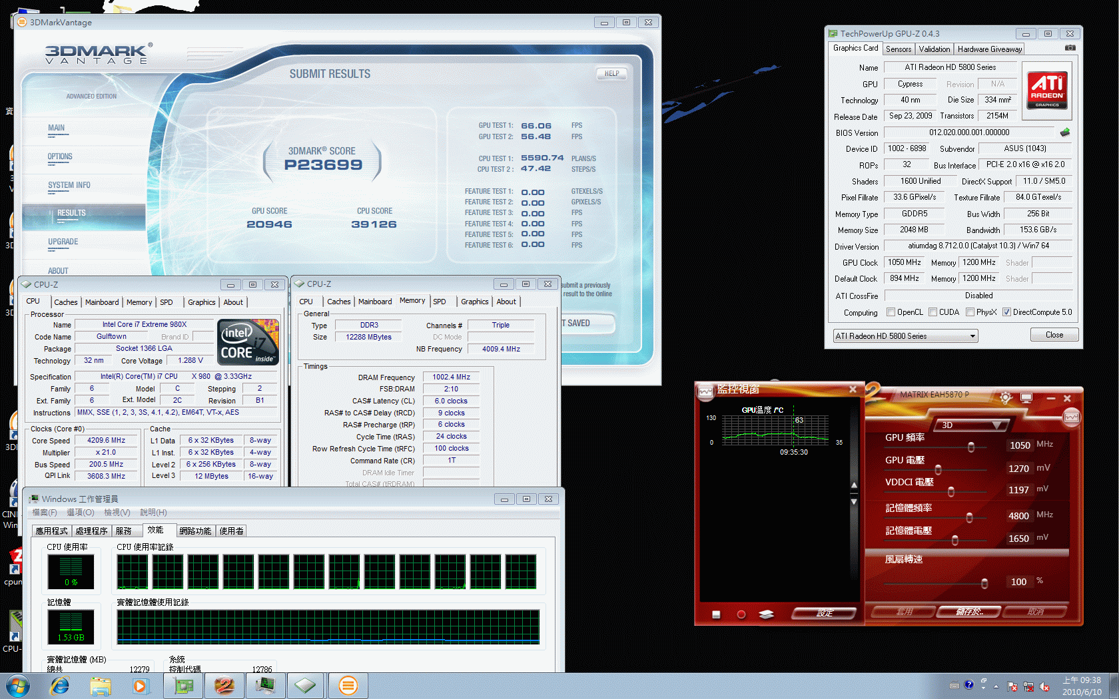Image resolution: width=1119 pixels, height=699 pixels.
Task: Click the 4800 MHz memory frequency field
Action: (x=1019, y=516)
